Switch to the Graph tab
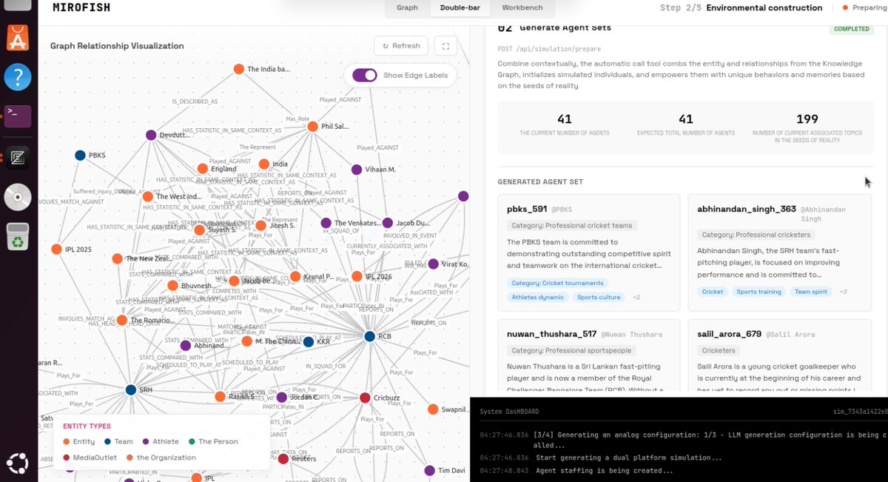Viewport: 888px width, 482px height. click(x=407, y=7)
